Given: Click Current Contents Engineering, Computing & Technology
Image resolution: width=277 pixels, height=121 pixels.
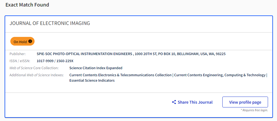Looking at the screenshot, I should coord(220,75).
